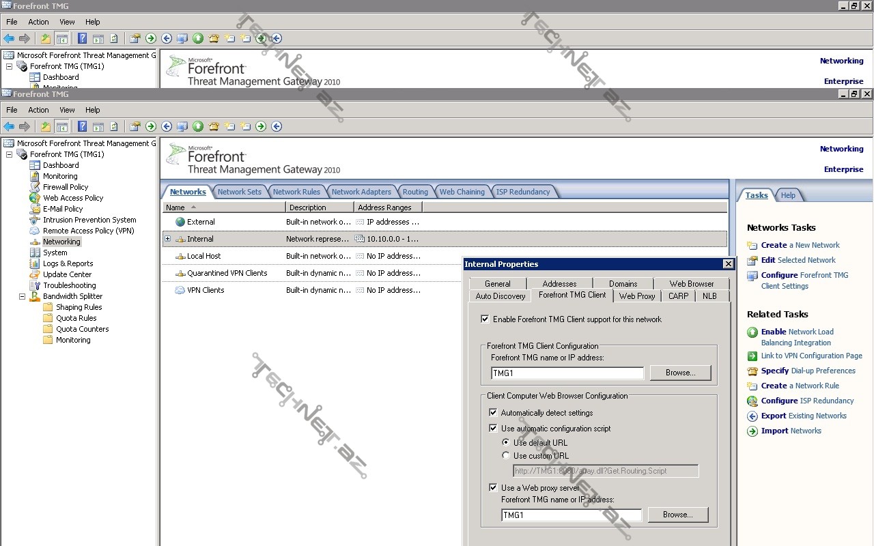Screen dimensions: 874x546
Task: Open Logs & Reports node
Action: 68,263
